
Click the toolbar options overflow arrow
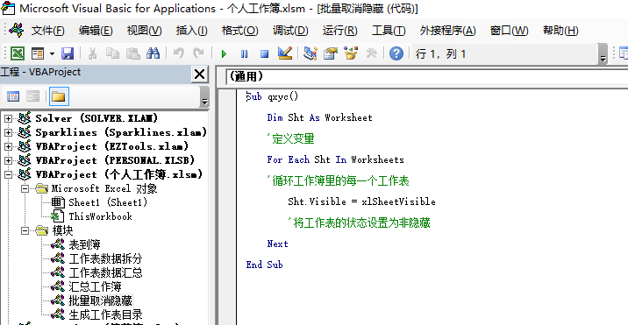click(x=603, y=54)
